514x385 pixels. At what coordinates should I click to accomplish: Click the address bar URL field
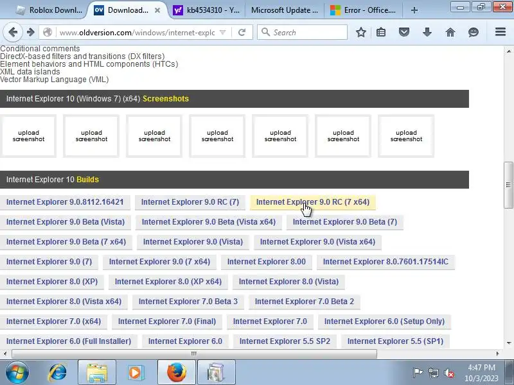click(x=137, y=33)
